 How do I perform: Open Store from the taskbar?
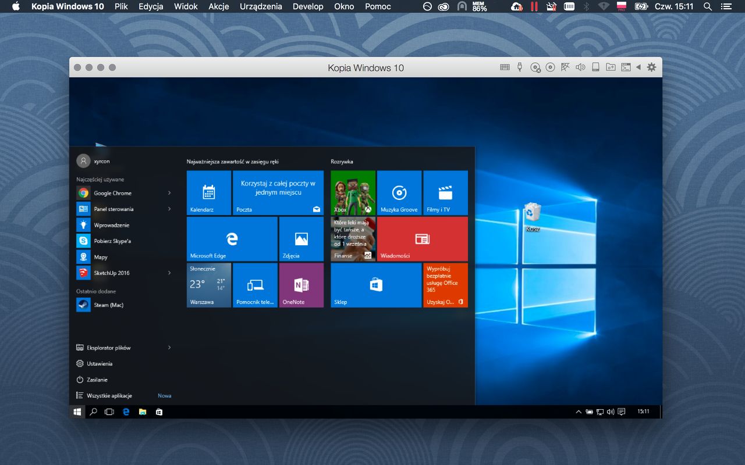[x=159, y=412]
